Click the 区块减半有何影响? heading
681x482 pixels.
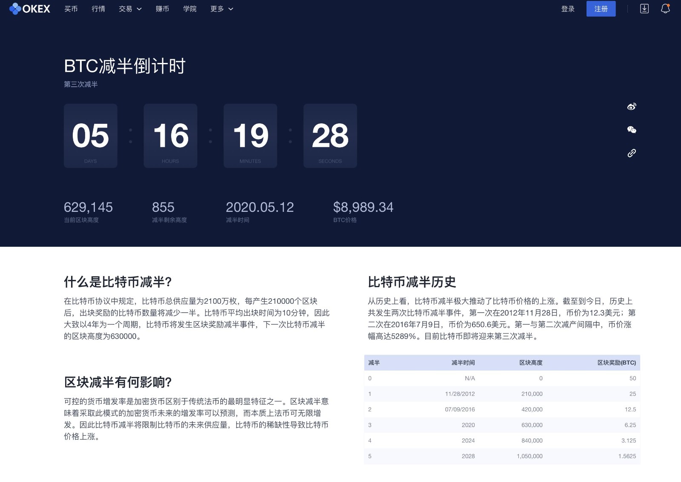pos(118,382)
